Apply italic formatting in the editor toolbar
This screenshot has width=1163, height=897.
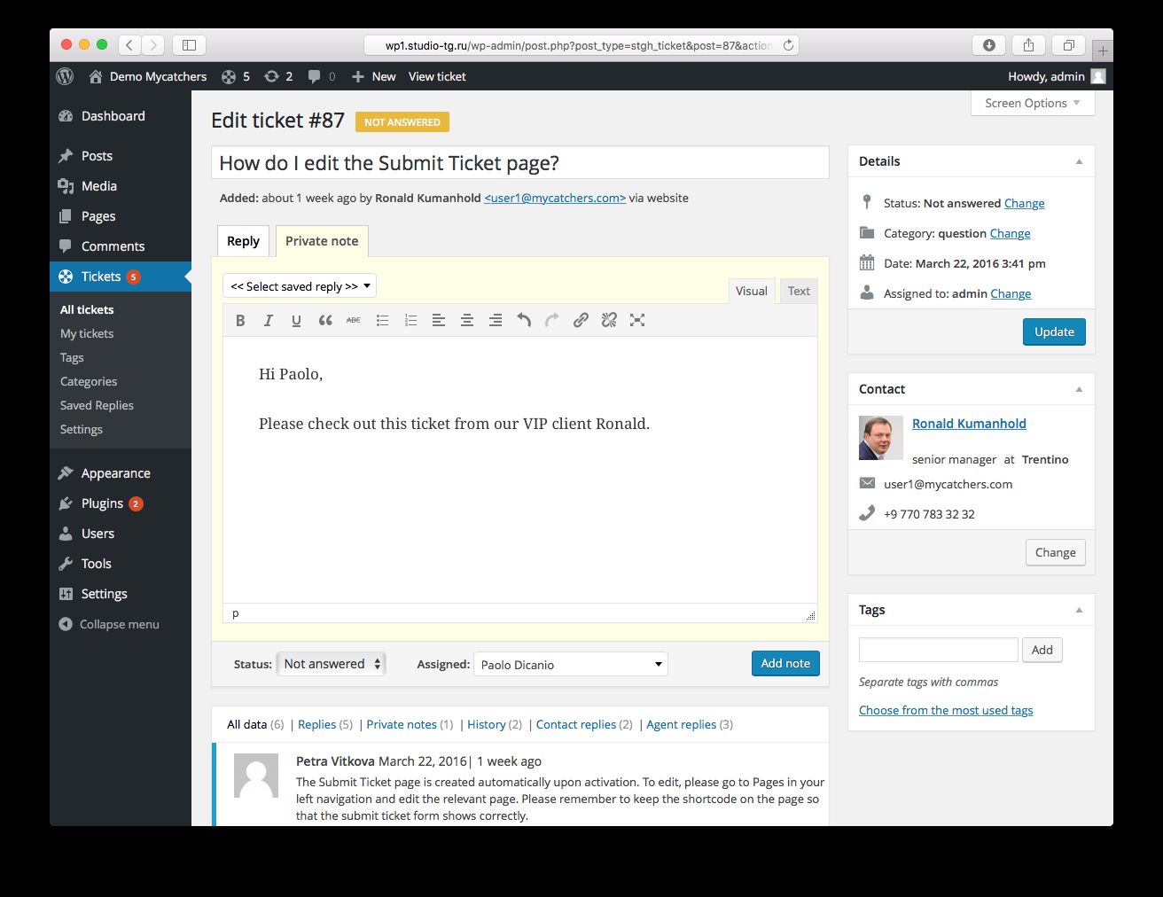click(x=268, y=320)
